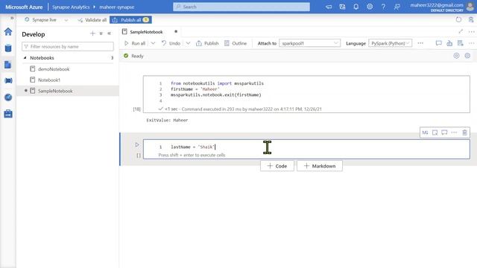Open the account avatar menu
Screen dimensions: 477x268
[x=470, y=7]
